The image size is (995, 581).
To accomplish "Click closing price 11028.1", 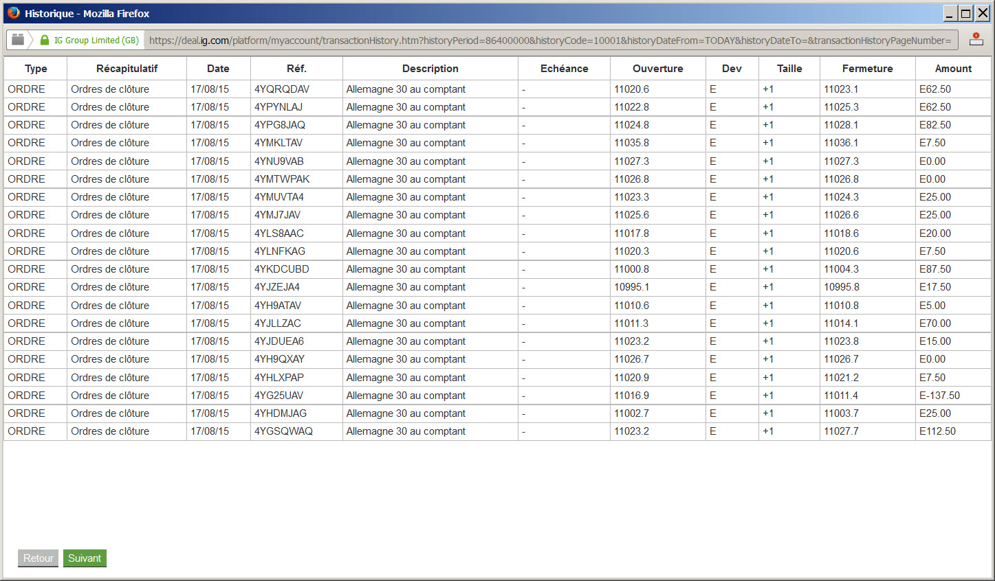I will (842, 125).
